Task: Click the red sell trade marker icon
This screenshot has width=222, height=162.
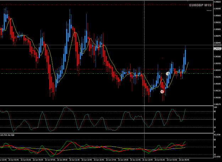Action: [162, 92]
